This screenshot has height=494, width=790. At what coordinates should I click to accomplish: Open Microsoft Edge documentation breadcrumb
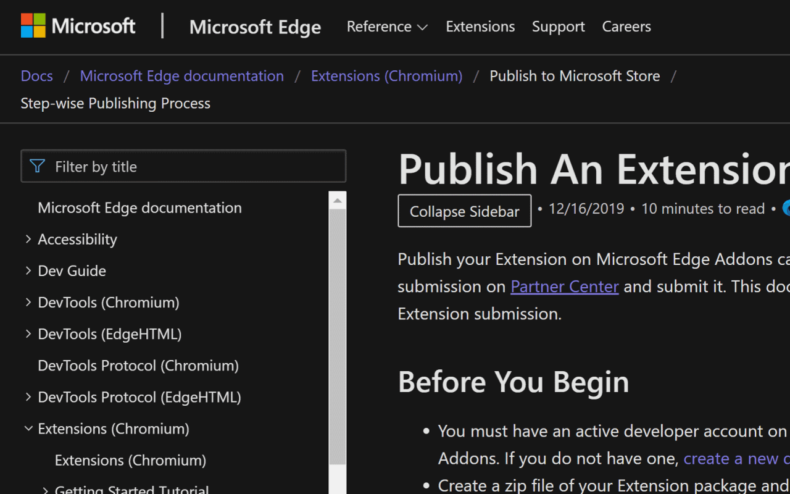coord(181,76)
